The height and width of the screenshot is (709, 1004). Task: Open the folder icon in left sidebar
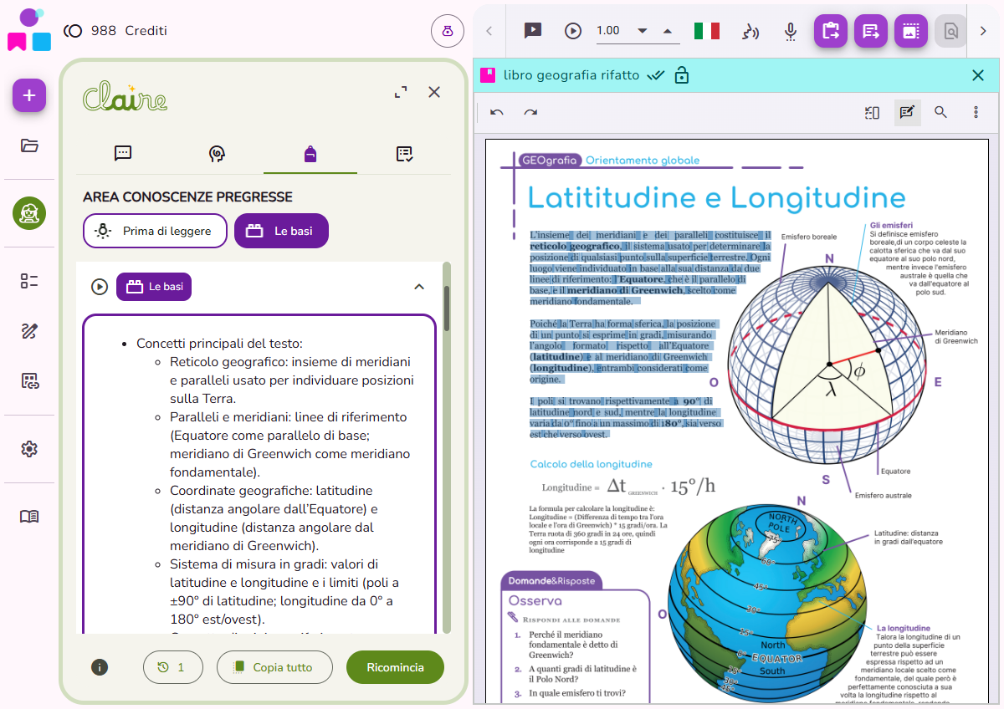click(x=29, y=145)
